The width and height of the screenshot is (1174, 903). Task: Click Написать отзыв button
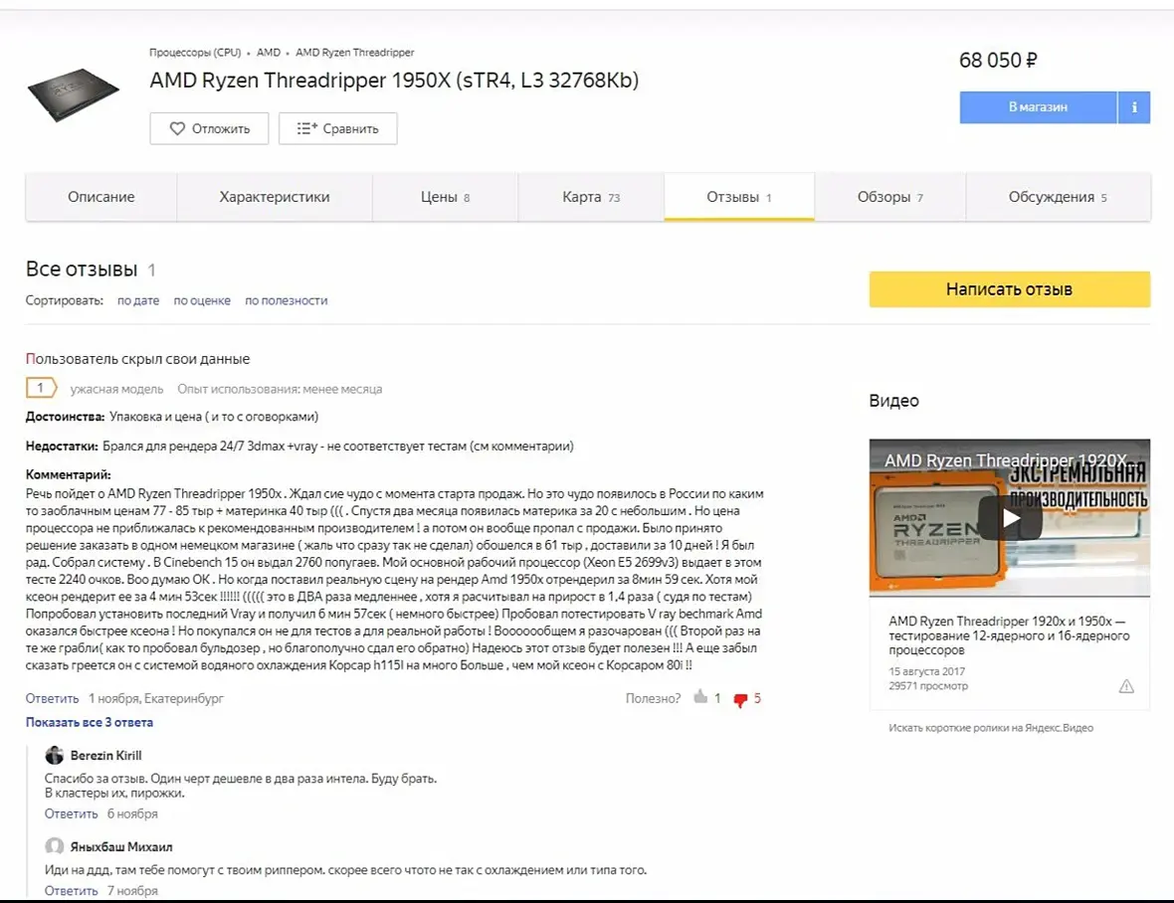coord(1009,288)
